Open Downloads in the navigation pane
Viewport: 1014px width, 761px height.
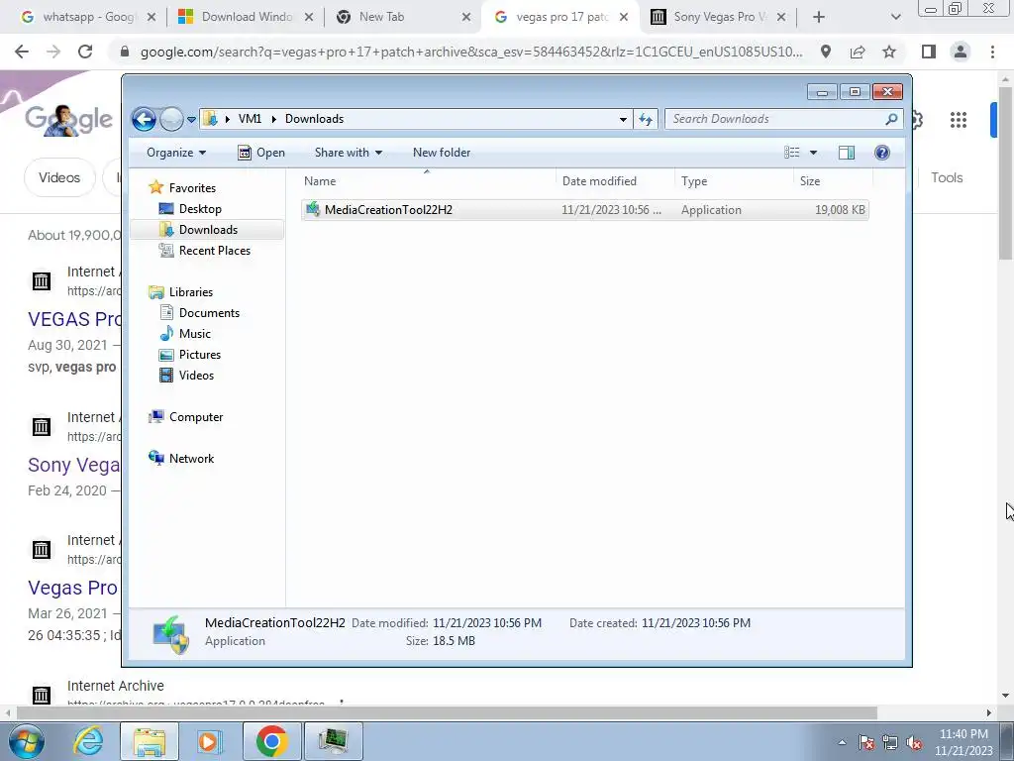tap(199, 230)
